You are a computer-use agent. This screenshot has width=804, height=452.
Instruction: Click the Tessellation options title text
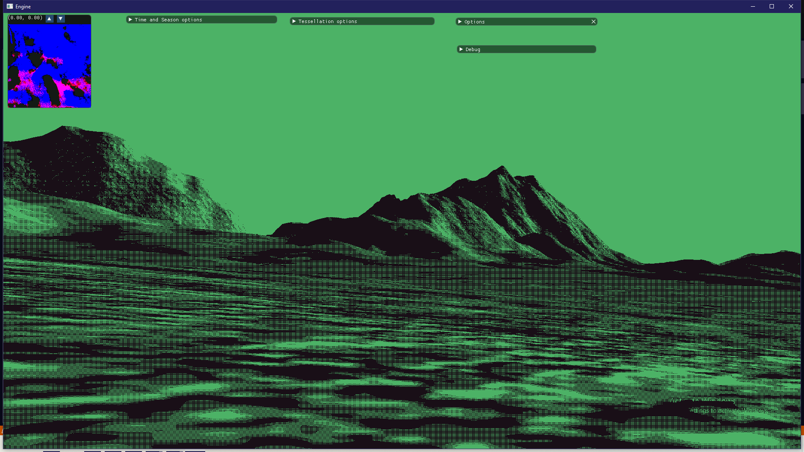click(x=328, y=21)
